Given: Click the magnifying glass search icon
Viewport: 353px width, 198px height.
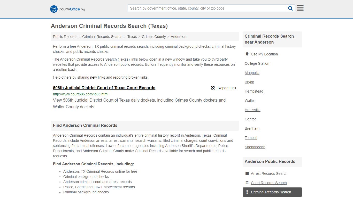Looking at the screenshot, I should [x=290, y=8].
